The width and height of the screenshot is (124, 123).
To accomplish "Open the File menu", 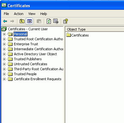I will pyautogui.click(x=6, y=14).
